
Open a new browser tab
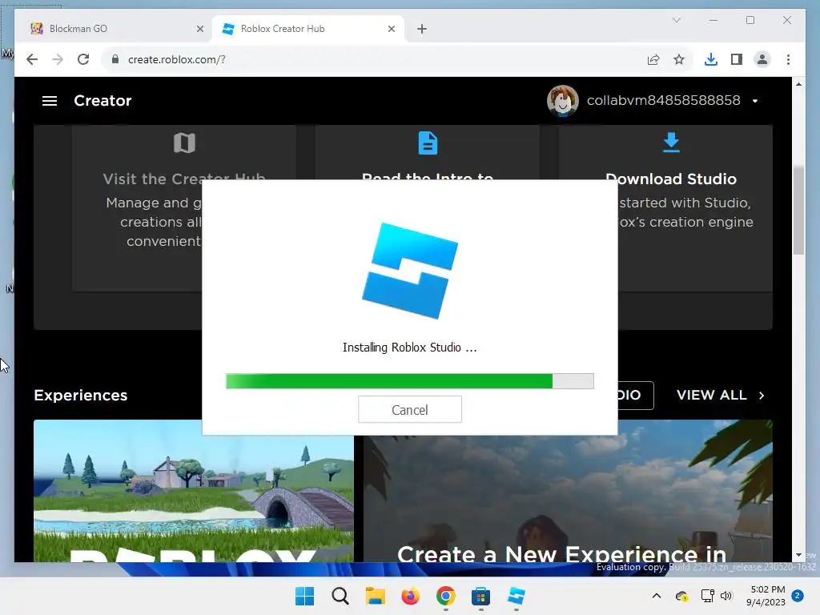click(422, 29)
